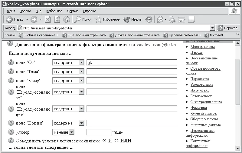Click the Refresh page icon

coord(57,19)
